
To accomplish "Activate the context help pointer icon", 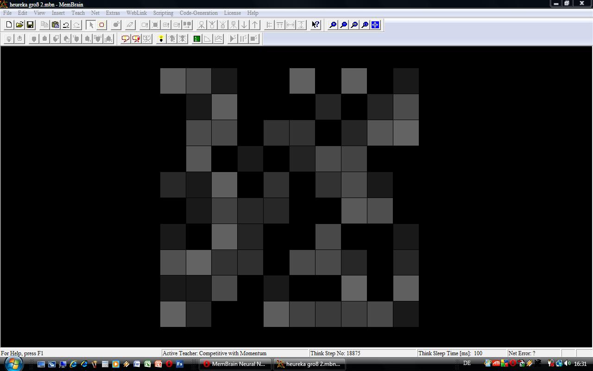I will point(315,25).
